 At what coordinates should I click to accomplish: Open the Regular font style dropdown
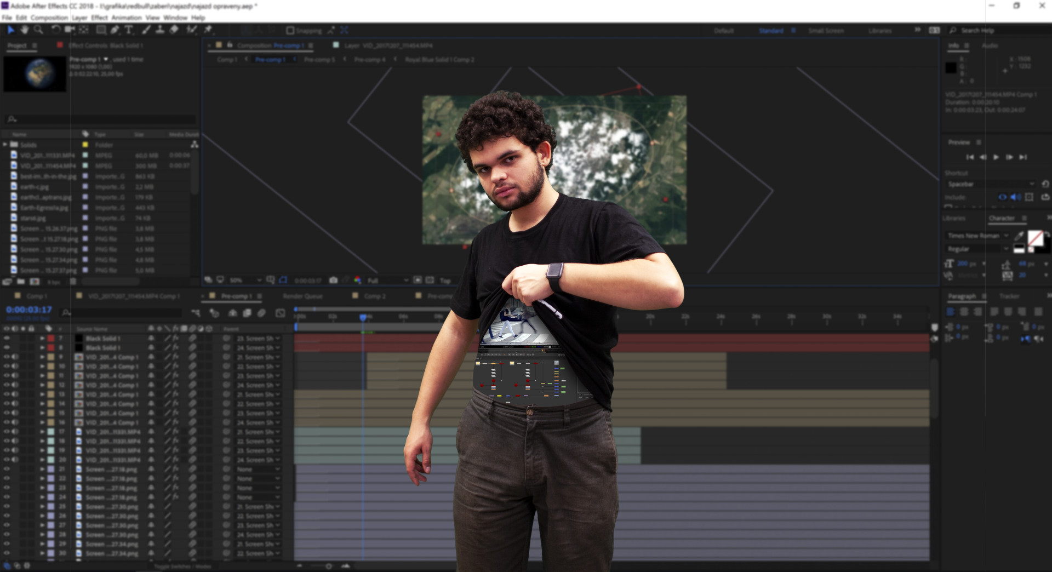978,249
